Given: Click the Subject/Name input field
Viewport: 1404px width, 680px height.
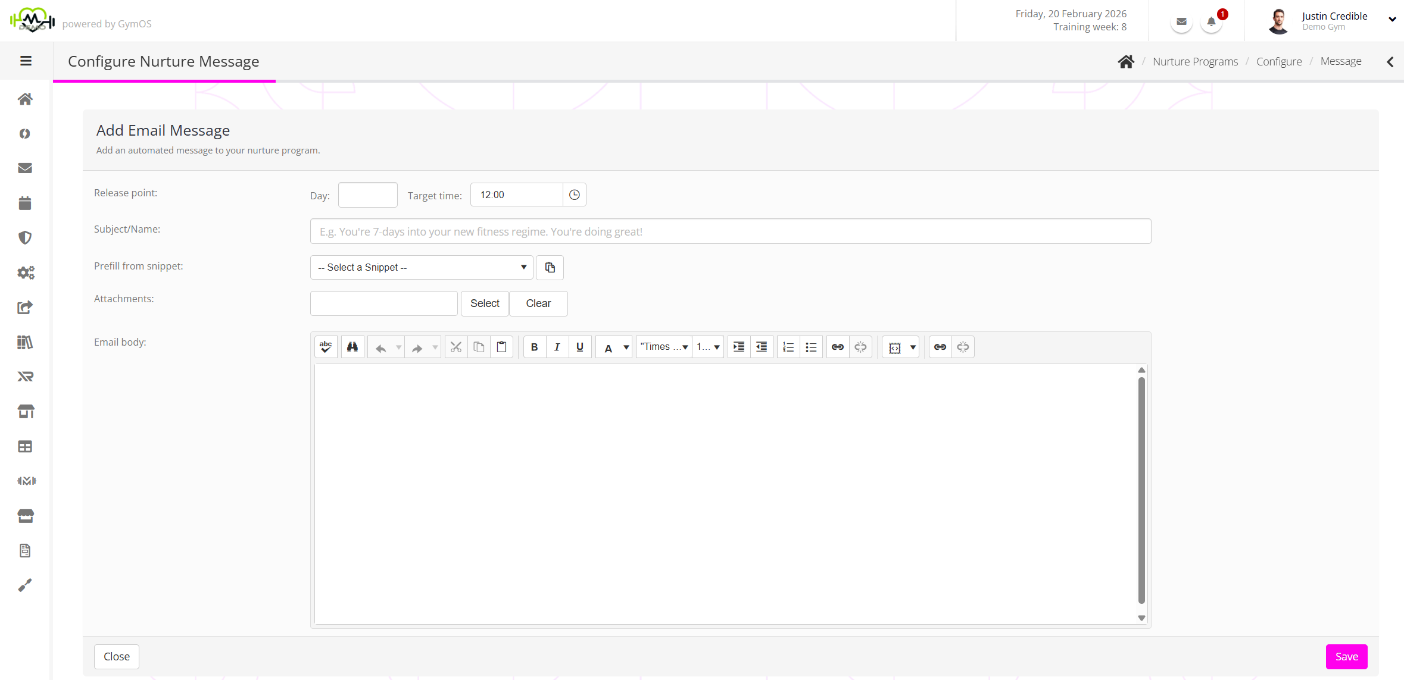Looking at the screenshot, I should pos(730,231).
